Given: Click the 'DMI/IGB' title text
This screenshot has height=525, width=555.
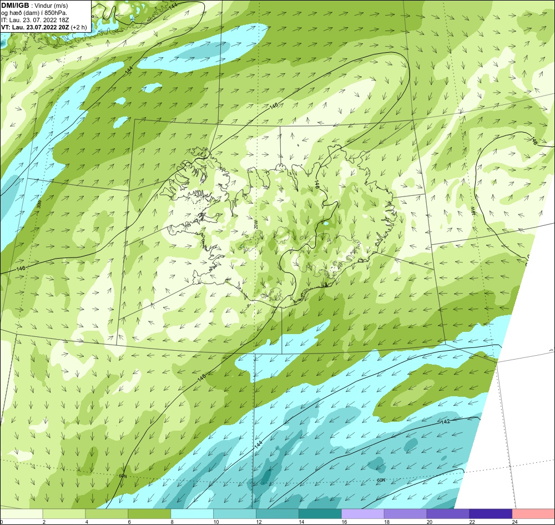Looking at the screenshot, I should tap(15, 6).
